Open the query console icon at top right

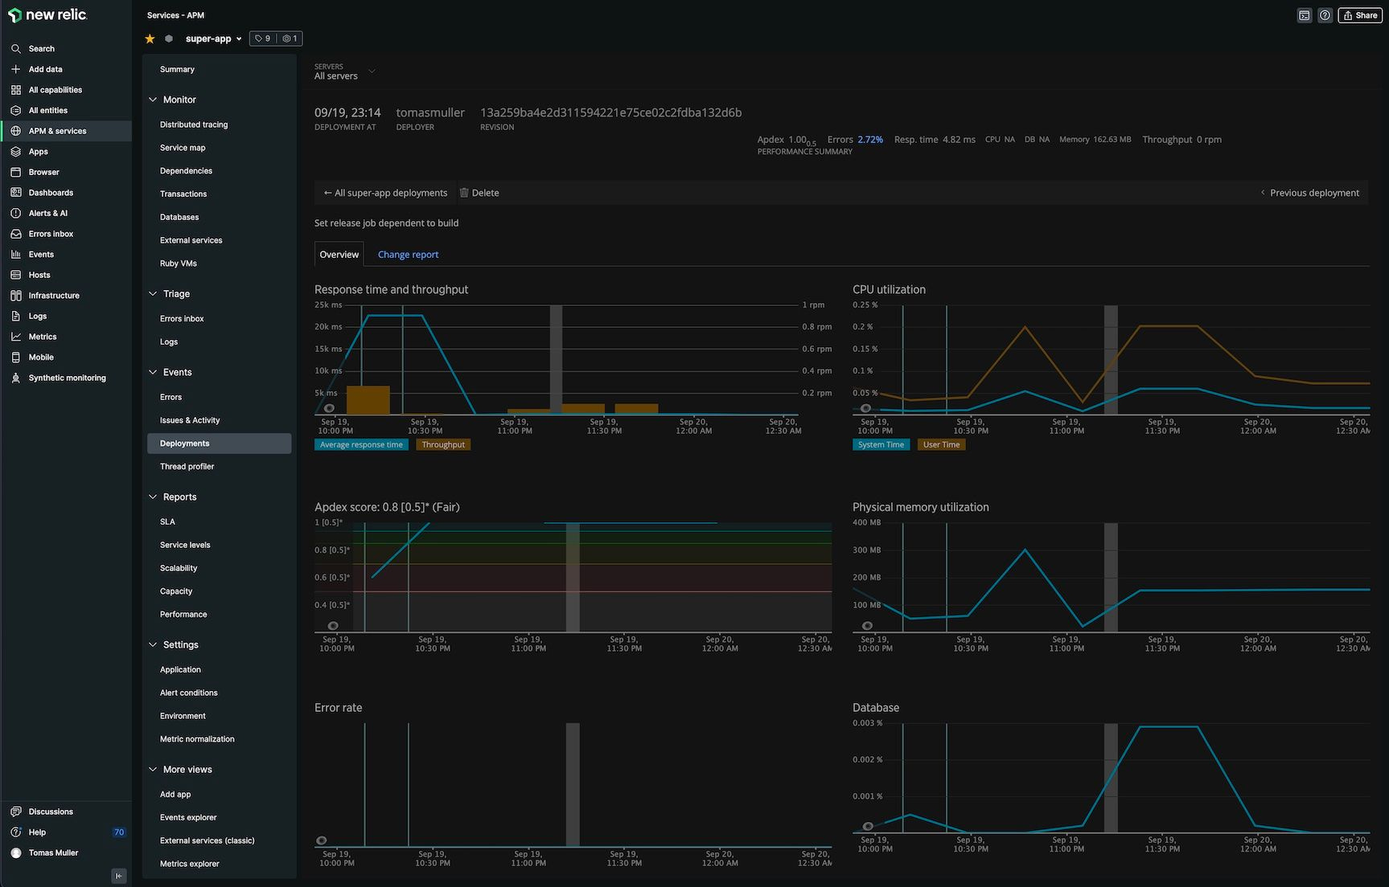point(1304,15)
